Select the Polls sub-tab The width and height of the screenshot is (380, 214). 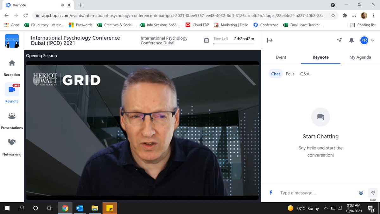tap(290, 74)
